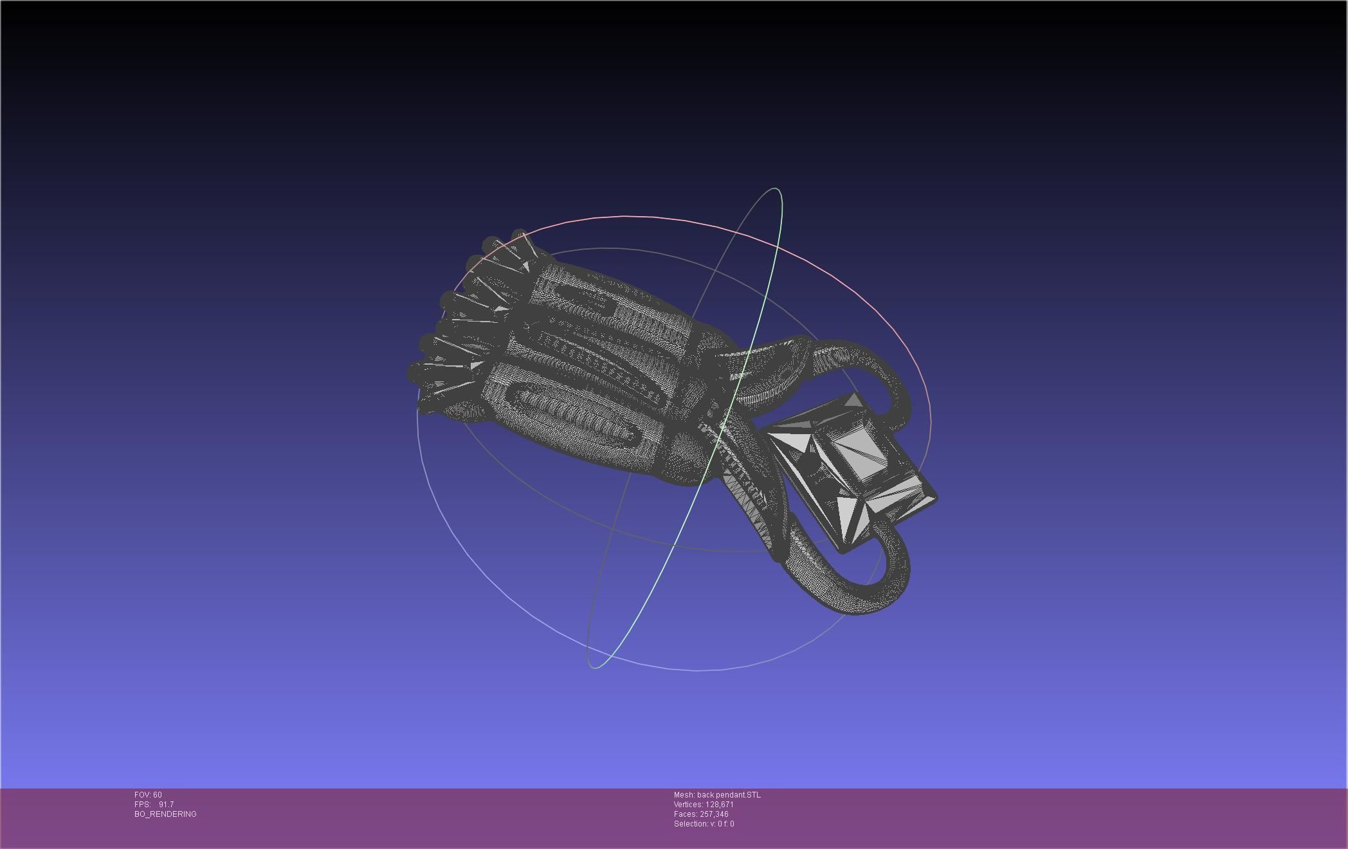Viewport: 1348px width, 849px height.
Task: Click the Vertices count text
Action: 704,805
